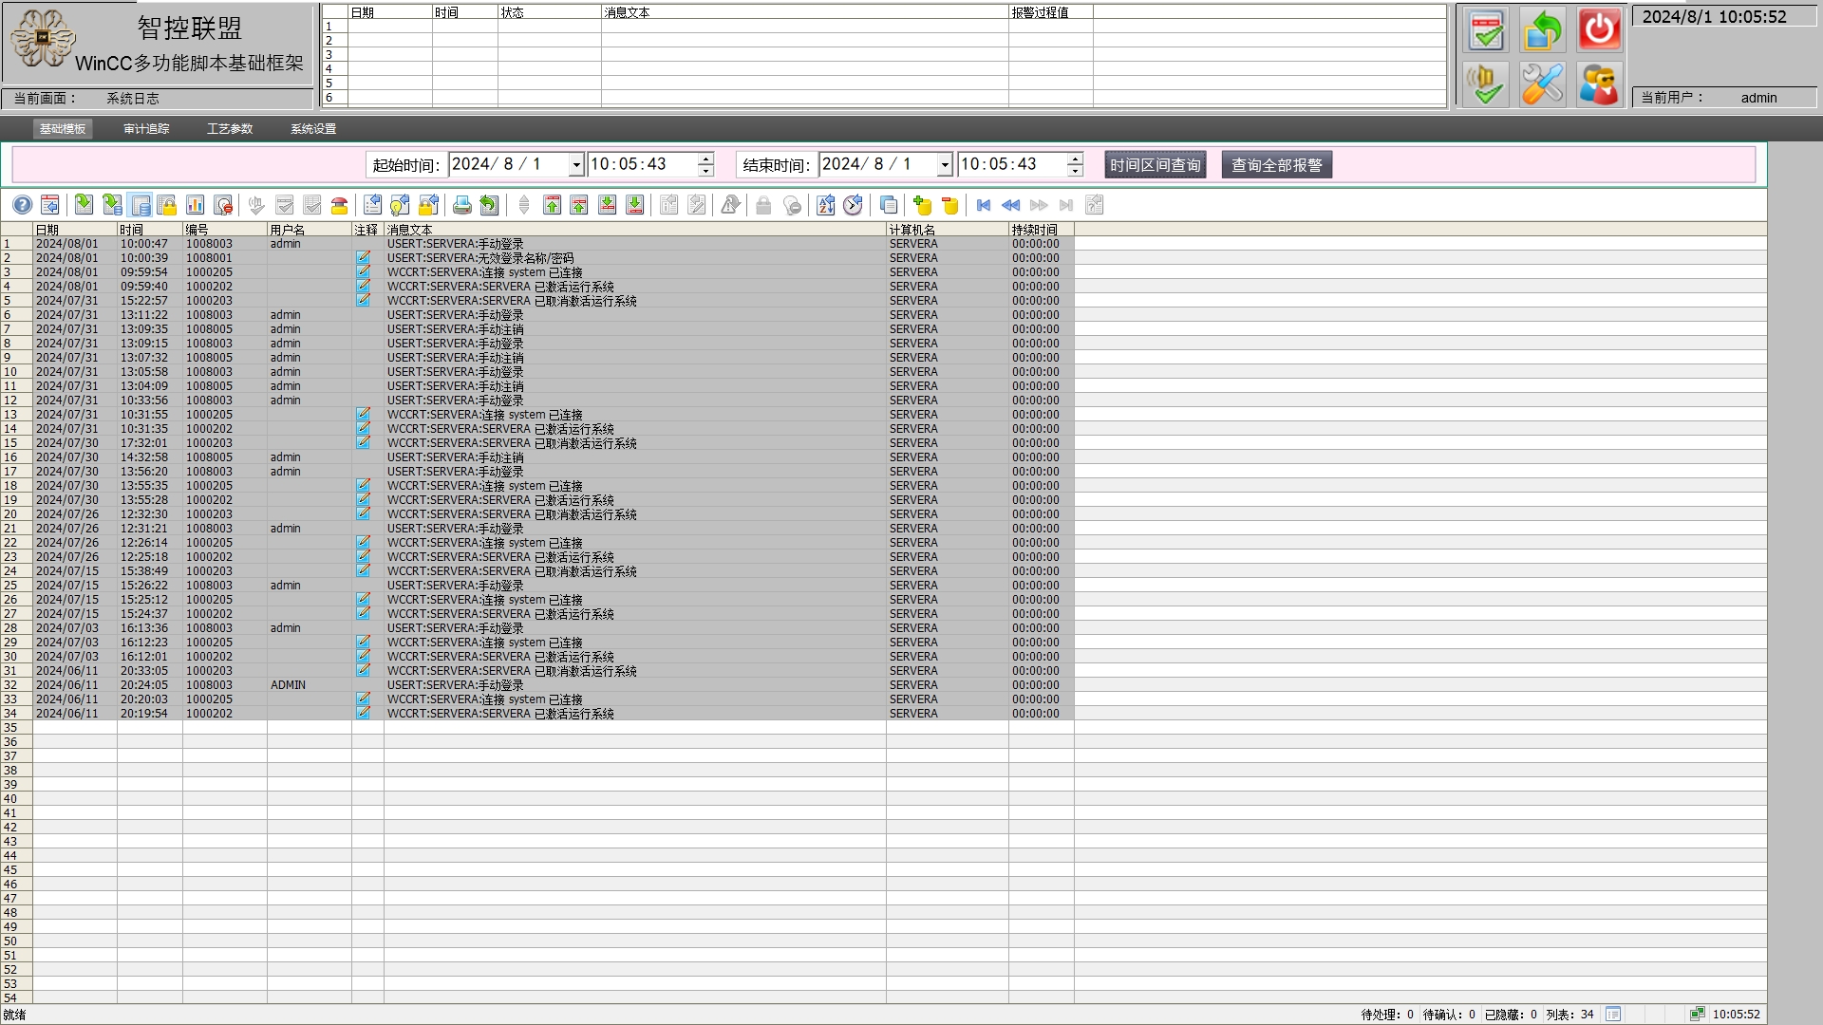Open the 系统设置 menu tab
The image size is (1823, 1025).
point(312,129)
